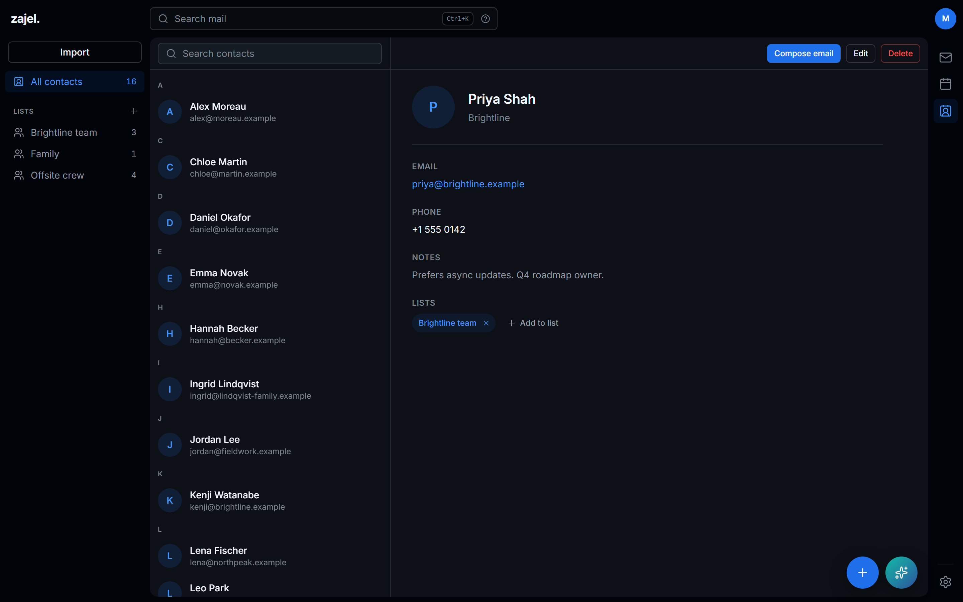Focus the Search mail field
The height and width of the screenshot is (602, 963).
pos(324,19)
